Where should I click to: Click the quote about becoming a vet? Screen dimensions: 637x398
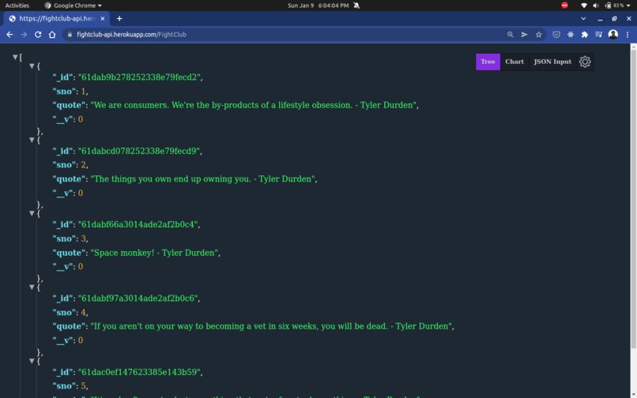click(272, 326)
